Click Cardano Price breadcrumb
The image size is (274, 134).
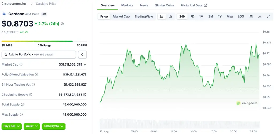pyautogui.click(x=46, y=4)
